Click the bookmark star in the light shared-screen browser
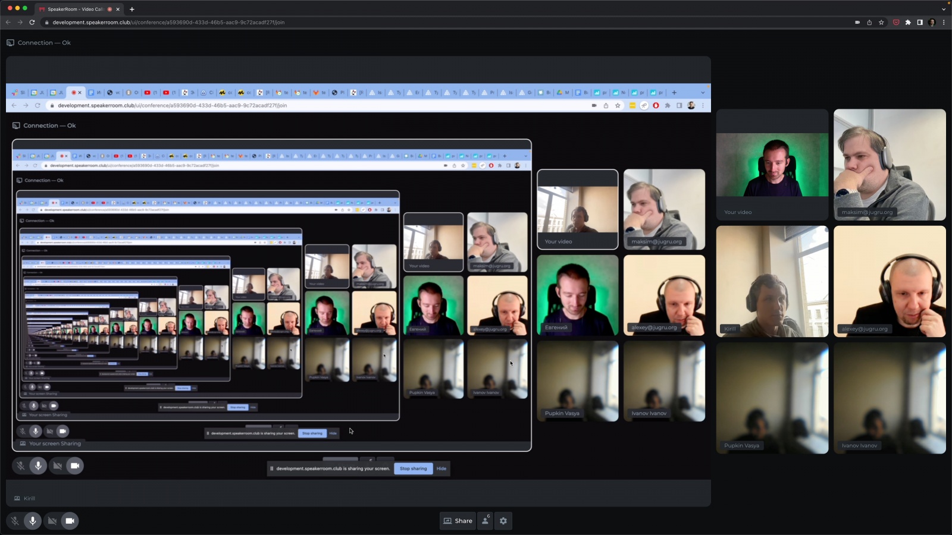 click(618, 105)
